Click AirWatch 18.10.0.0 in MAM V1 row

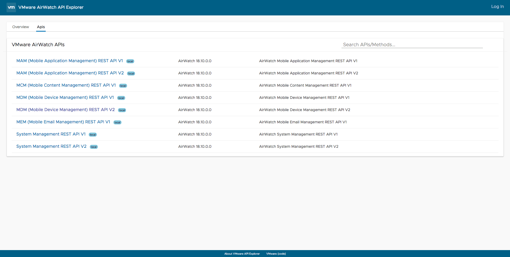[195, 61]
